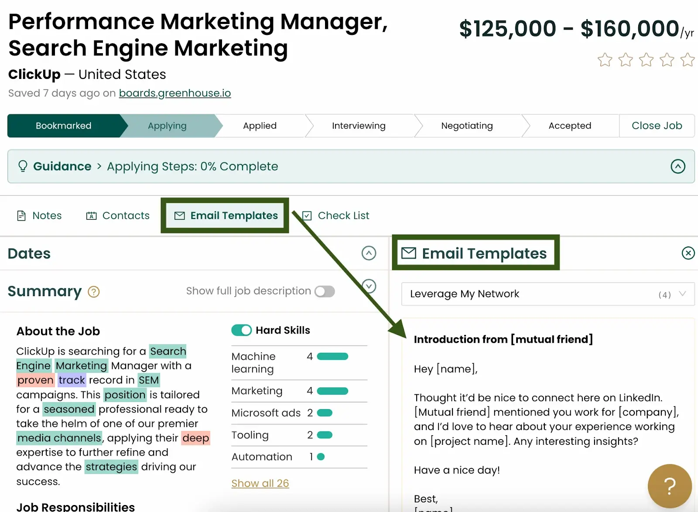Click the Close Job button
Screen dimensions: 698x512
657,126
